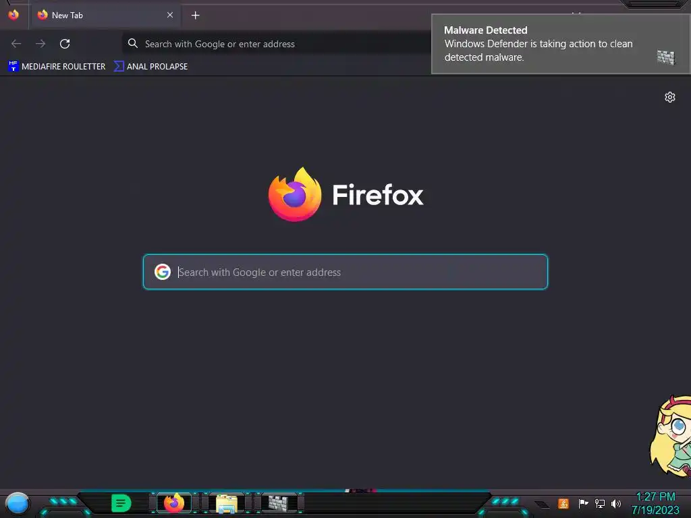Go back to previous page
Screen dimensions: 691x518
click(x=16, y=44)
